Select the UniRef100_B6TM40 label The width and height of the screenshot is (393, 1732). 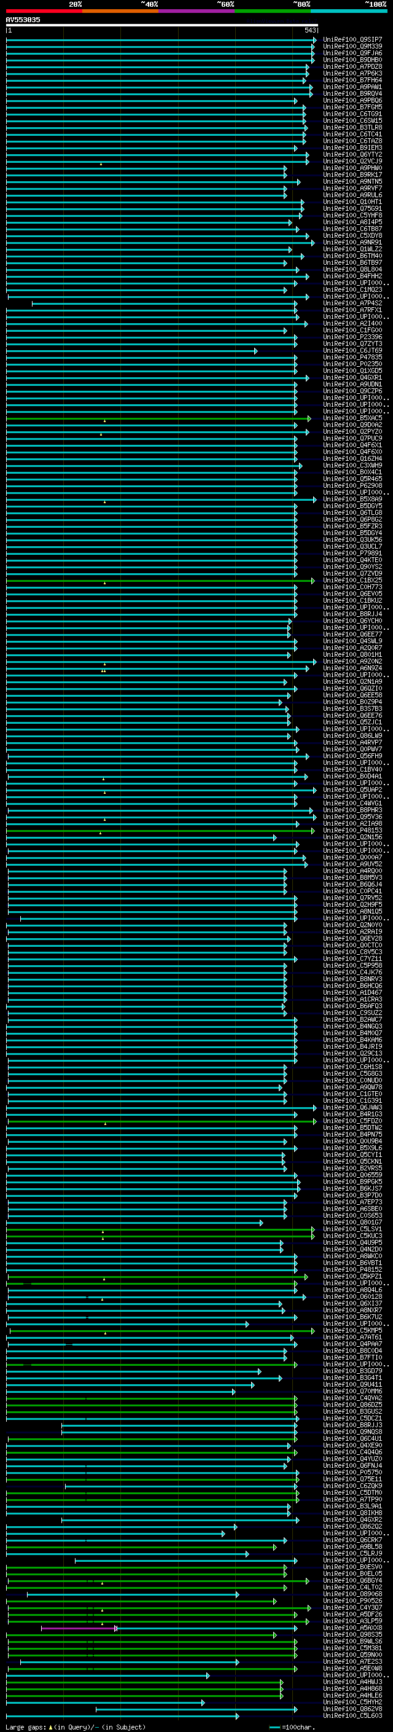click(x=352, y=256)
